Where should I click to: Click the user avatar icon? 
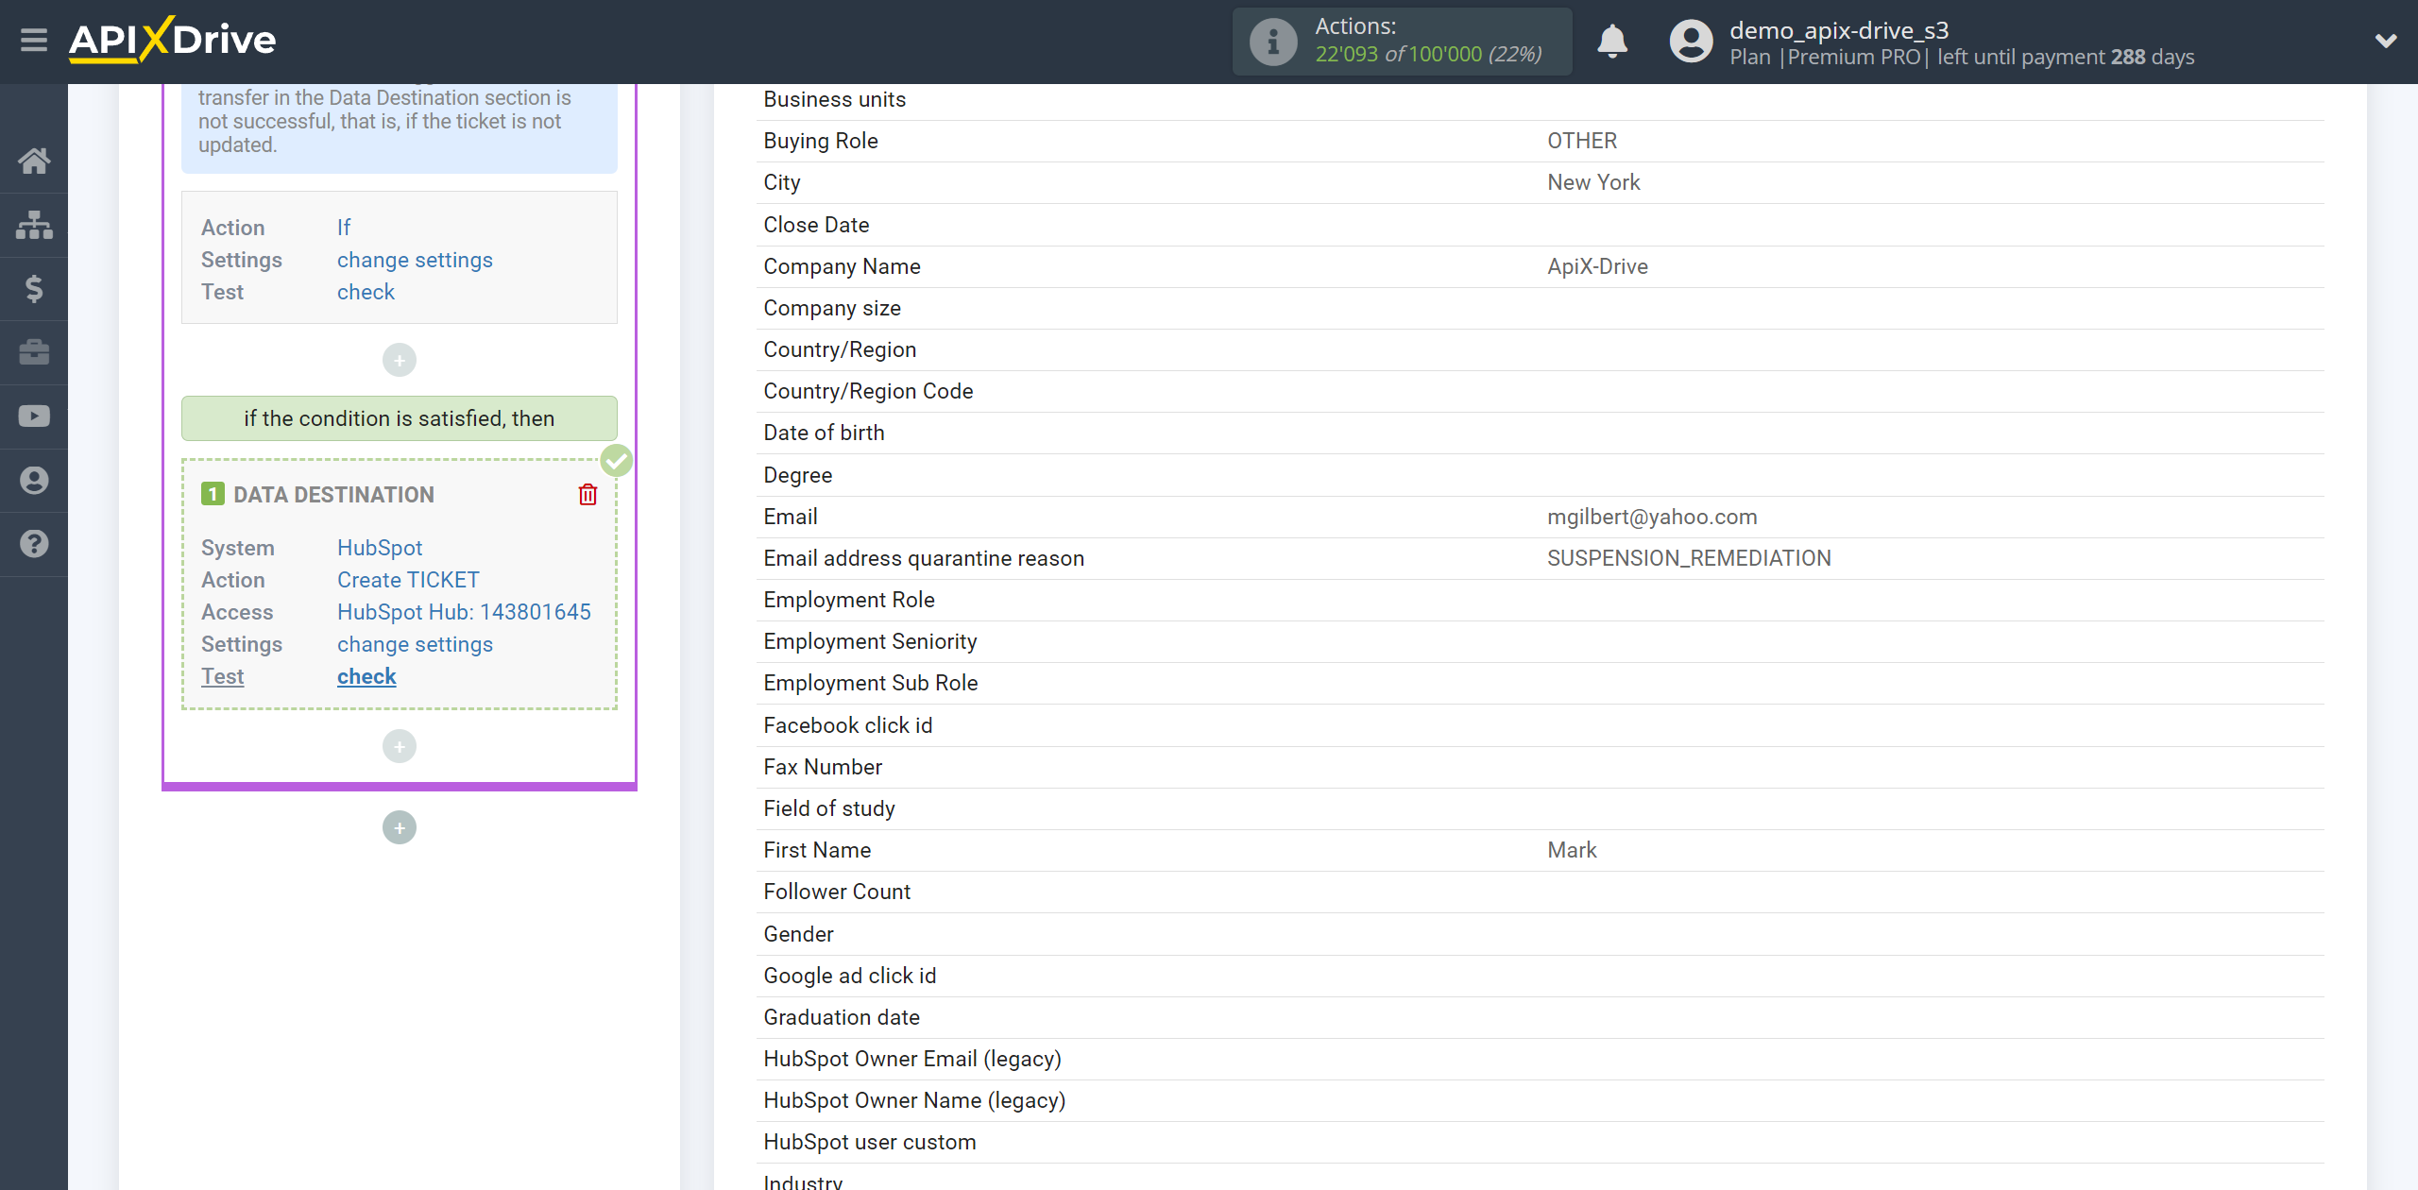1691,42
